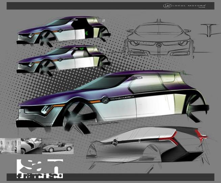The width and height of the screenshot is (221, 183).
Task: Click the orange side marker on the large car
Action: click(x=95, y=101)
